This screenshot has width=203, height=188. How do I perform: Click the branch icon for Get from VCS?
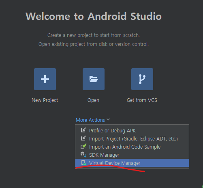[142, 79]
